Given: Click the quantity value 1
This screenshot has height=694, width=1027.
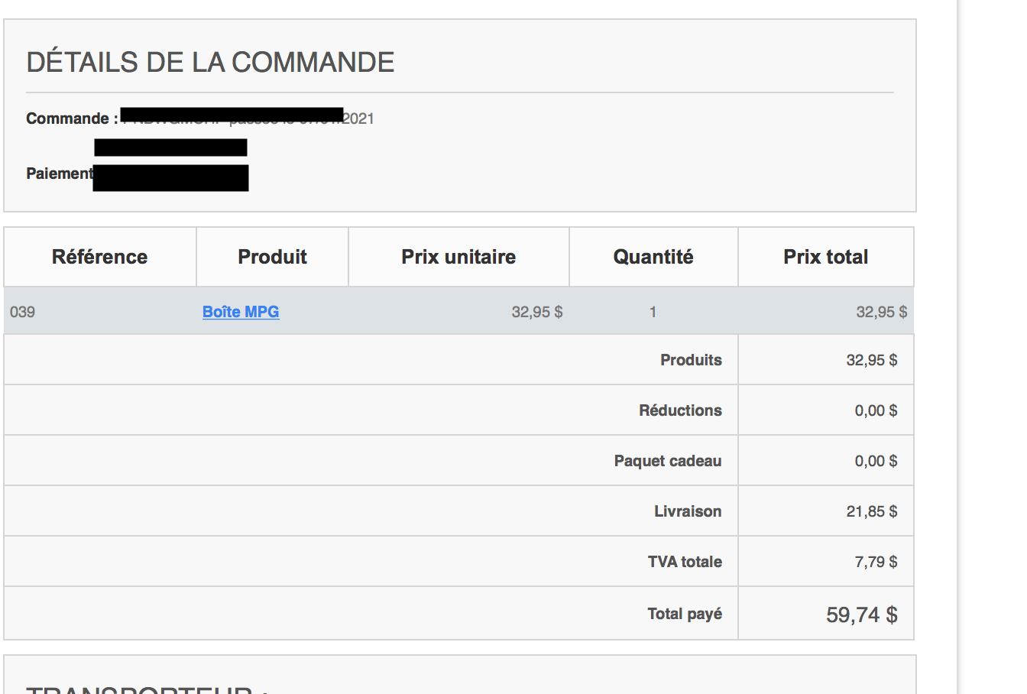Looking at the screenshot, I should (x=653, y=312).
